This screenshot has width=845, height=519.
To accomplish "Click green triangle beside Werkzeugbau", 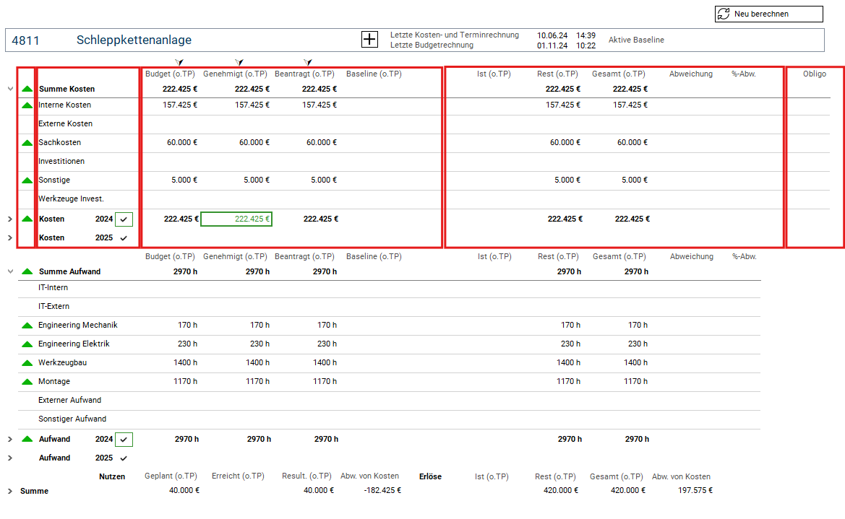I will pyautogui.click(x=27, y=363).
